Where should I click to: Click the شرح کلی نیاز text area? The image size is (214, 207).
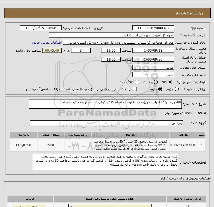tap(105, 104)
